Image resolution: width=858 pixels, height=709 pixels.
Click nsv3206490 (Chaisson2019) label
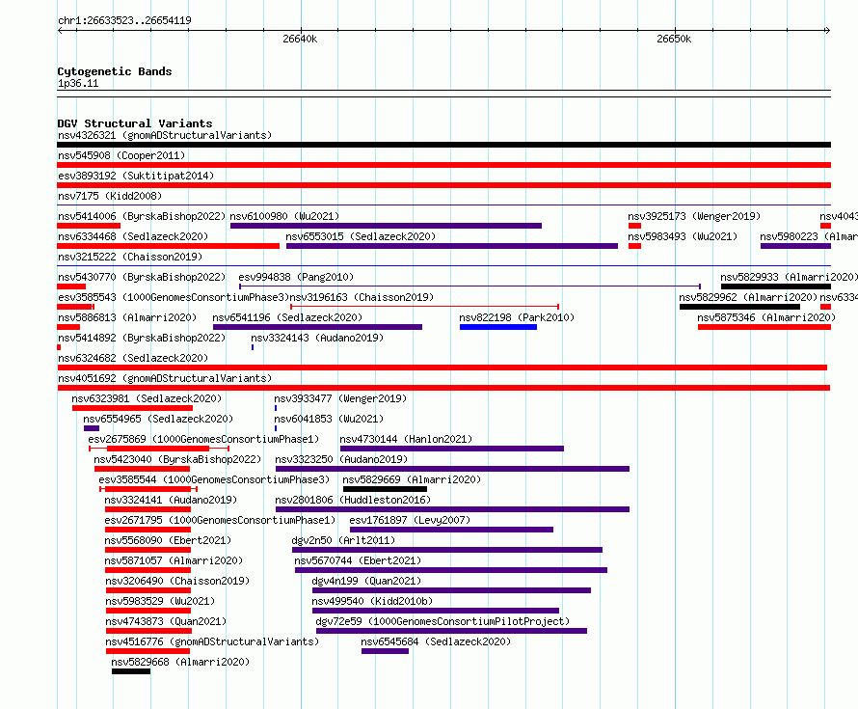[x=177, y=581]
